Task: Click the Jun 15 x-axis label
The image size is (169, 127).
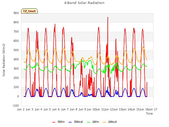Action: (135, 109)
